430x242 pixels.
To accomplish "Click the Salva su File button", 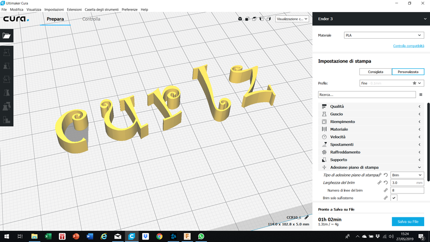I will click(x=408, y=222).
